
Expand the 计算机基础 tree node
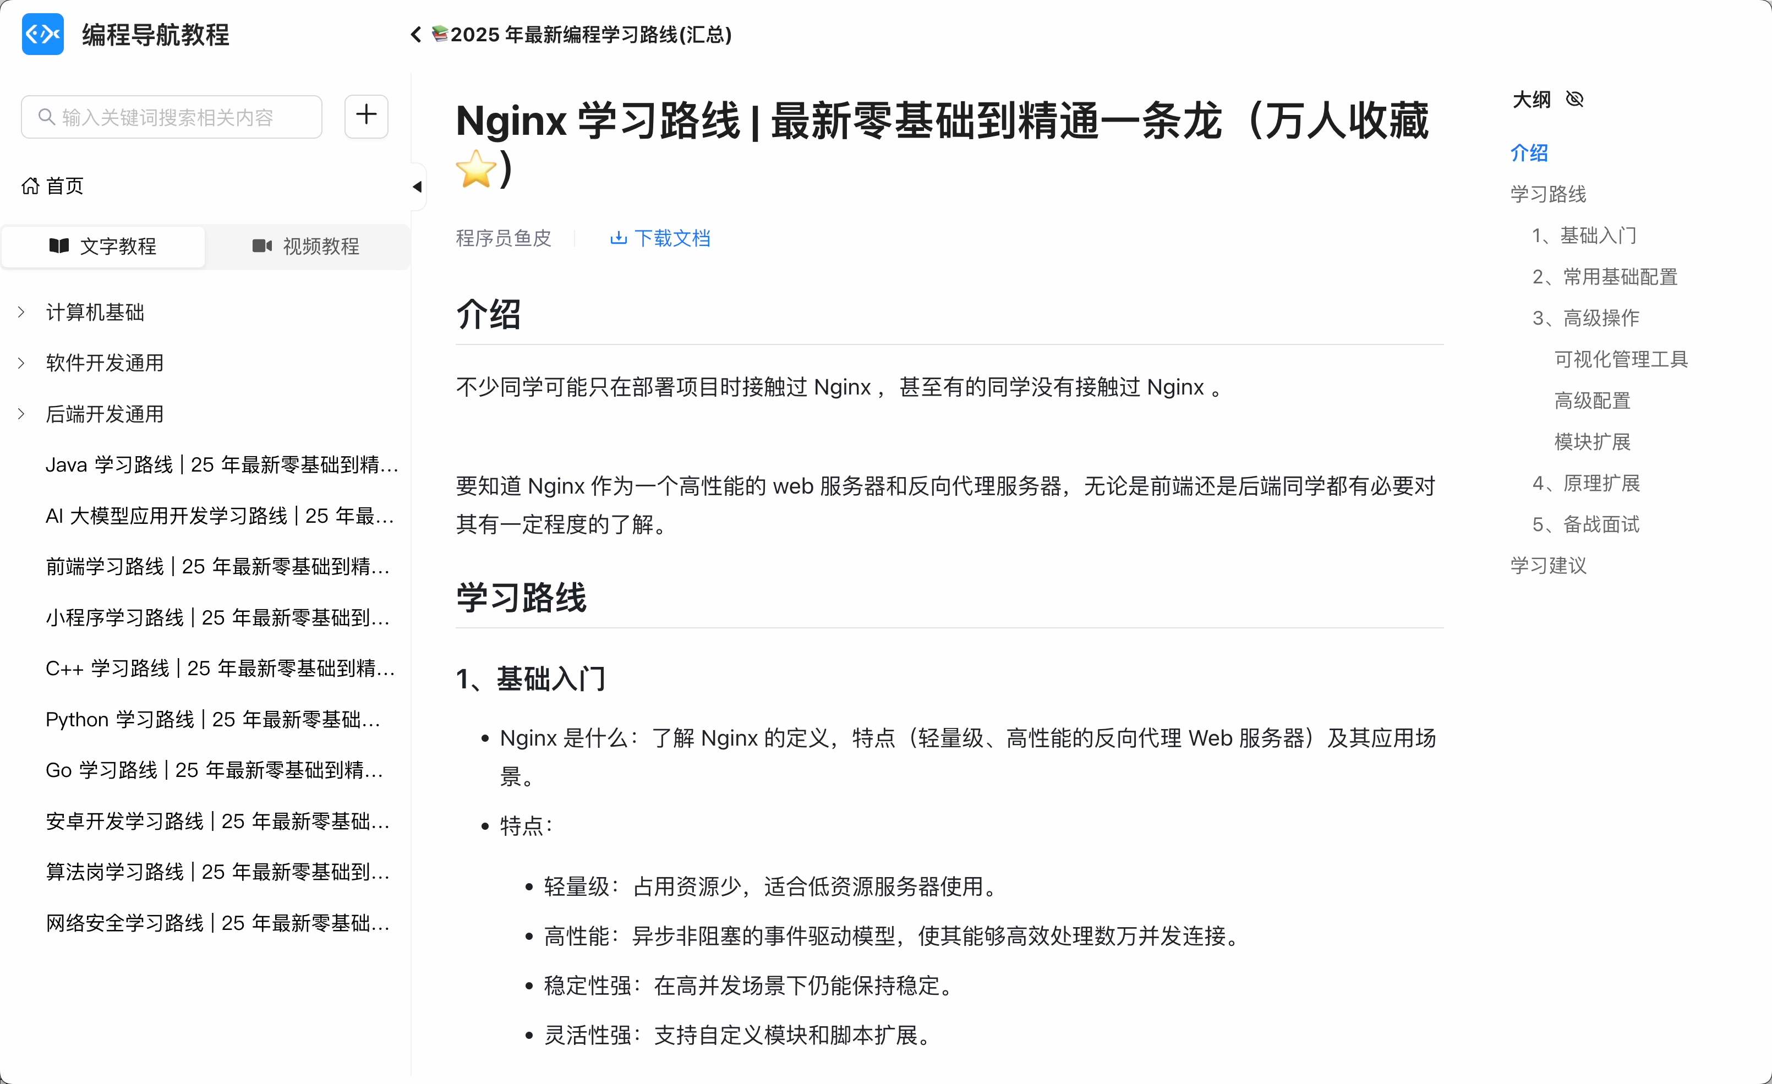coord(21,312)
